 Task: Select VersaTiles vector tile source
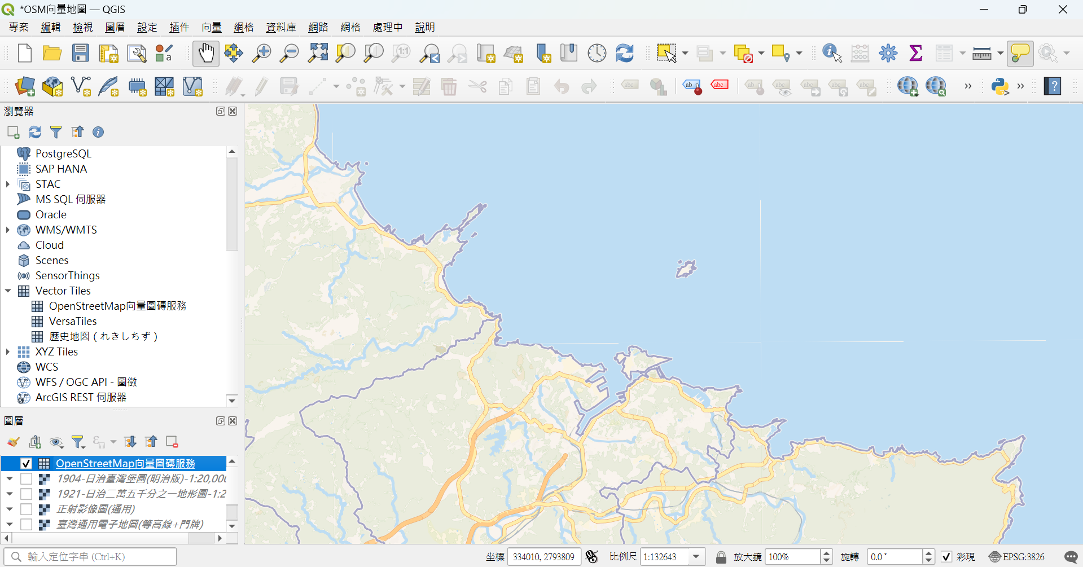coord(73,321)
